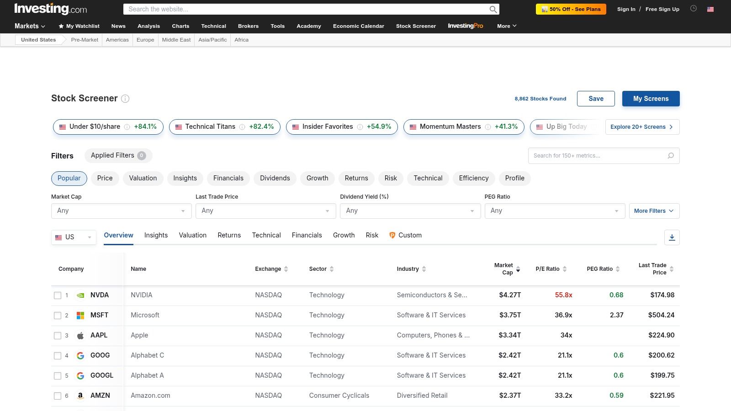The height and width of the screenshot is (411, 731).
Task: Check the MSFT row checkbox
Action: 58,316
